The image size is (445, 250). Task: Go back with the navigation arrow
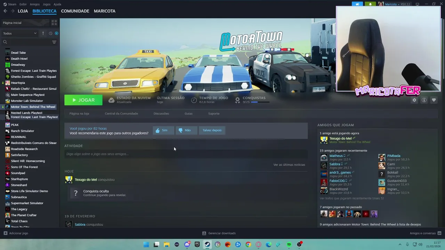click(x=5, y=11)
